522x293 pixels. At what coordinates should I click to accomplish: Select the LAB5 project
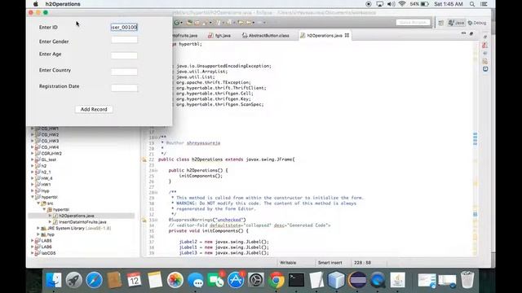pos(46,241)
